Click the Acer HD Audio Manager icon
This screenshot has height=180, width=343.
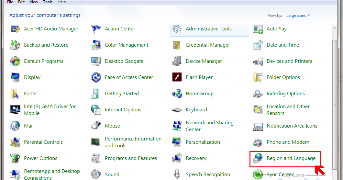15,29
